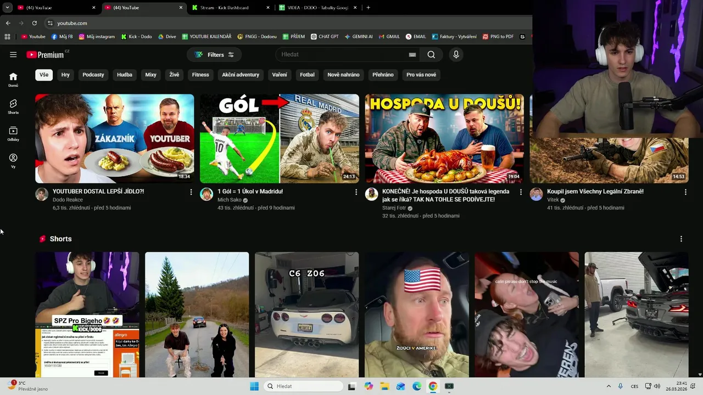Go back with the browser back arrow
Image resolution: width=703 pixels, height=395 pixels.
8,23
